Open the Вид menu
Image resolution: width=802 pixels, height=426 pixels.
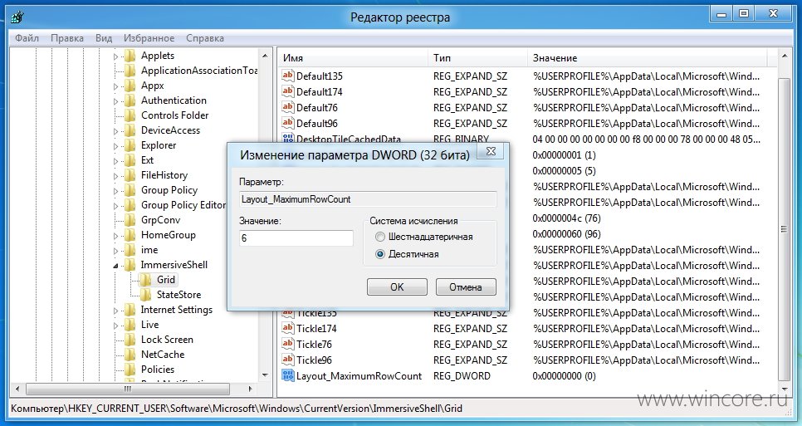tap(104, 38)
